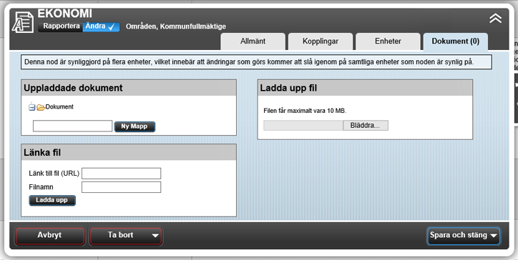Collapse the Dokument tree node
This screenshot has width=518, height=260.
pos(31,107)
